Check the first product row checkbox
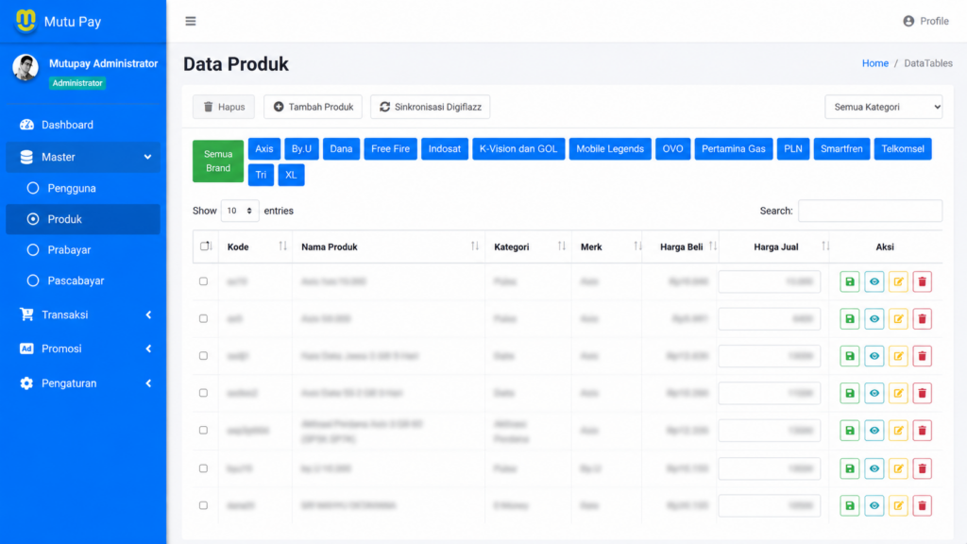The image size is (967, 544). (x=203, y=281)
